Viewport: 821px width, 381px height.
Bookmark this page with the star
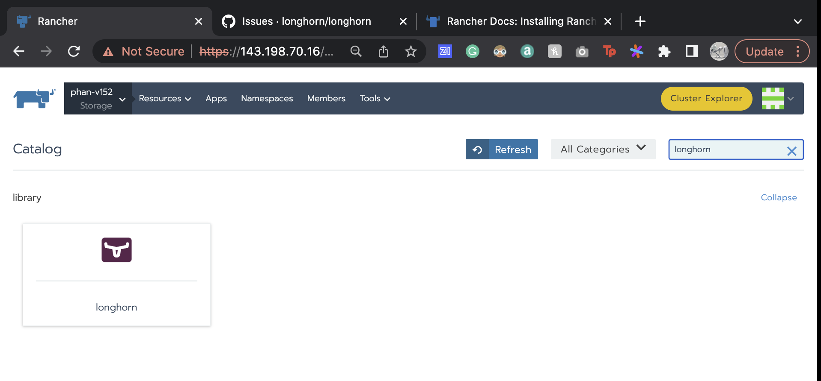pos(411,51)
